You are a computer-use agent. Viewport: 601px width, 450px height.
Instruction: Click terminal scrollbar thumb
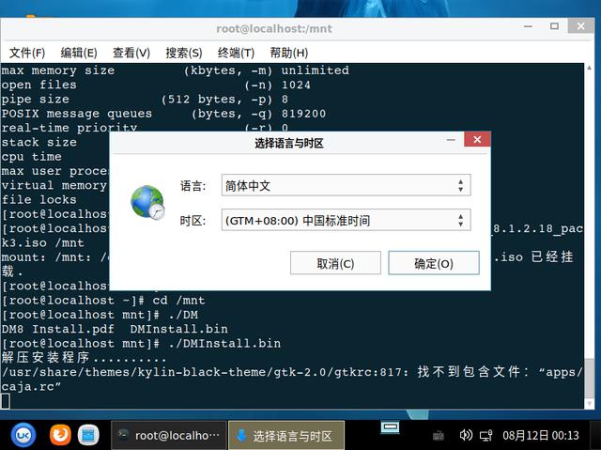tap(589, 379)
